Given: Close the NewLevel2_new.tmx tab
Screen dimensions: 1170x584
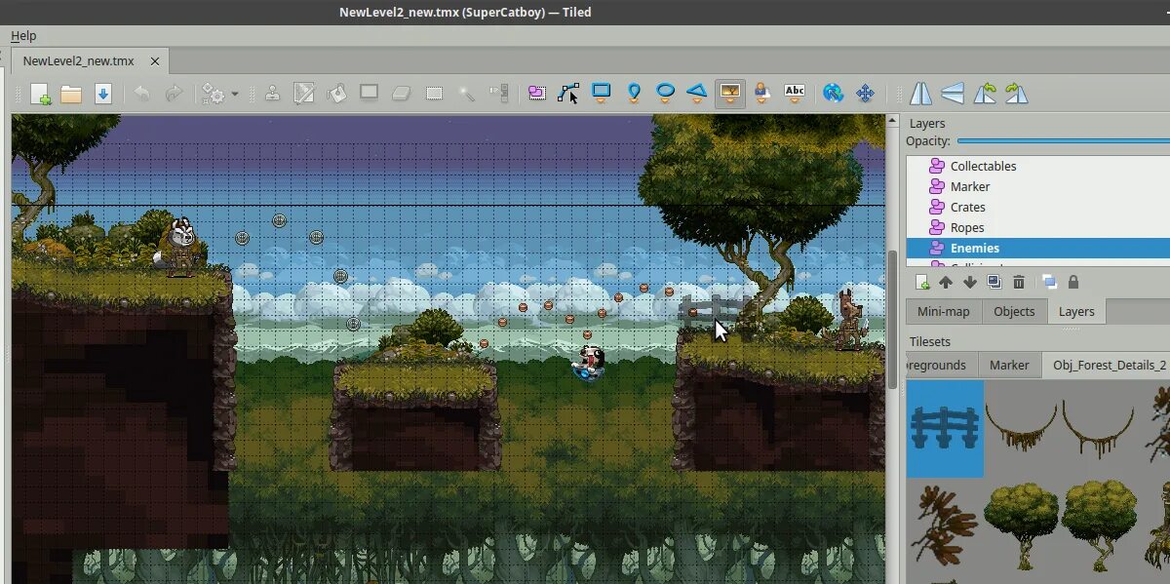Looking at the screenshot, I should (155, 60).
